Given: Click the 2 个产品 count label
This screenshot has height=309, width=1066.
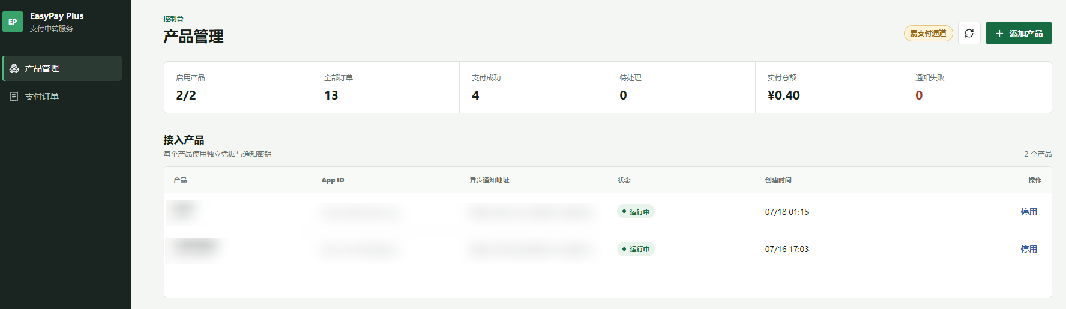Looking at the screenshot, I should click(1038, 154).
